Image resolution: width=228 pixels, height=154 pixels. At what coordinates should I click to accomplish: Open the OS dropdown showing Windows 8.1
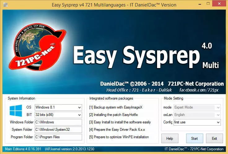[x=58, y=107]
